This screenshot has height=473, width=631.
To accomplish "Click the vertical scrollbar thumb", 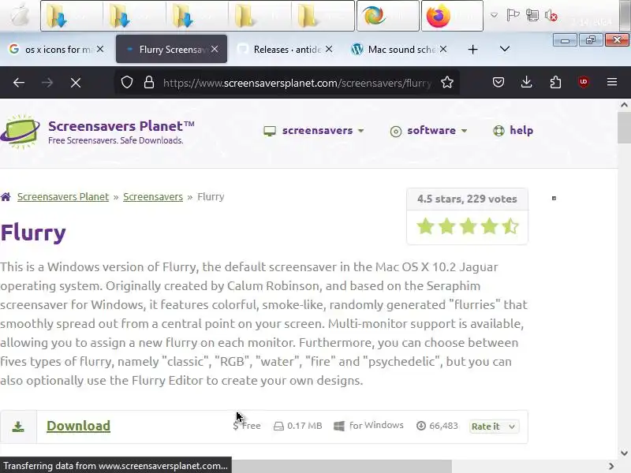I will 624,128.
